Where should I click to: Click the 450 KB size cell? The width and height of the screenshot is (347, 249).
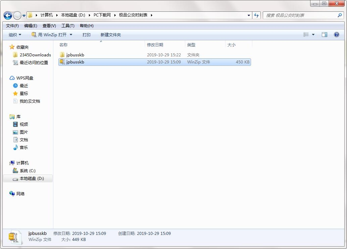pyautogui.click(x=243, y=62)
